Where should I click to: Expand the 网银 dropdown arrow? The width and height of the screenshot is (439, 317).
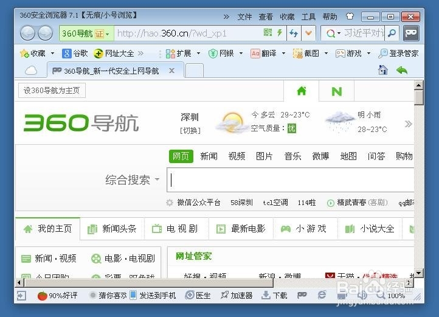tap(241, 54)
